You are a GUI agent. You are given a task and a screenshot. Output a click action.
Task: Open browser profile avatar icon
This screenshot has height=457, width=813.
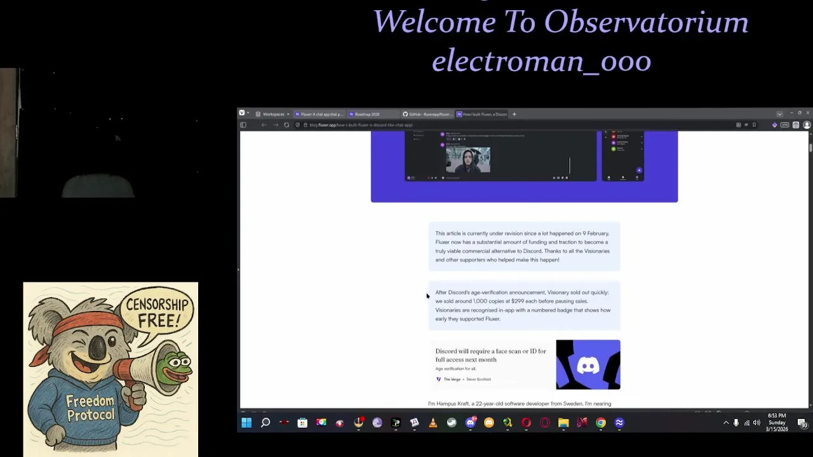(807, 125)
